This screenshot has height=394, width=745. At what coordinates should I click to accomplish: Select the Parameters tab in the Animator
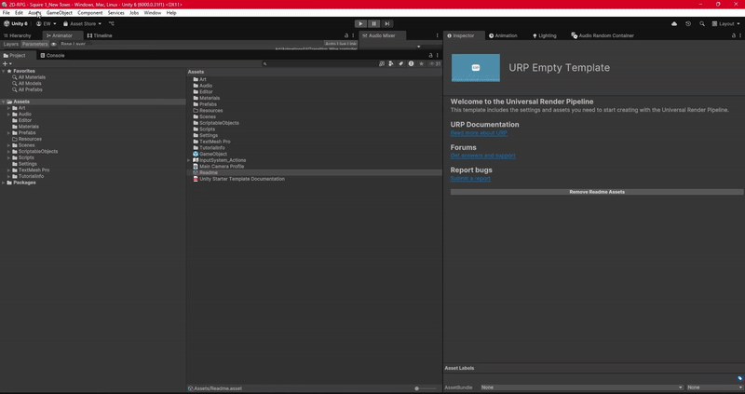click(34, 44)
